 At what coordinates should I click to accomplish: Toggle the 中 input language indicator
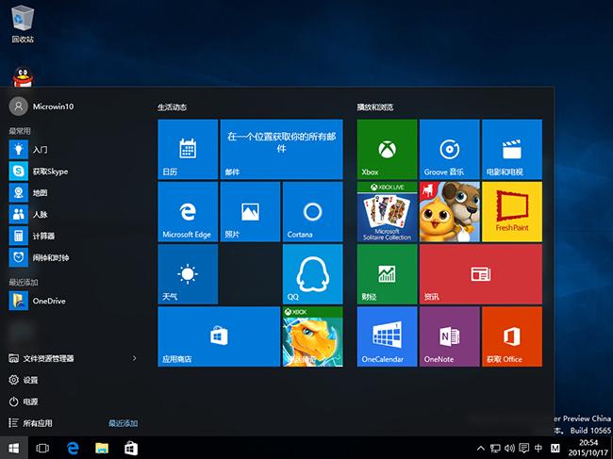538,448
